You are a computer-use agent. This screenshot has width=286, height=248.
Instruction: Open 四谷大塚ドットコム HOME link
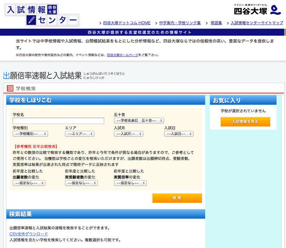pyautogui.click(x=127, y=23)
